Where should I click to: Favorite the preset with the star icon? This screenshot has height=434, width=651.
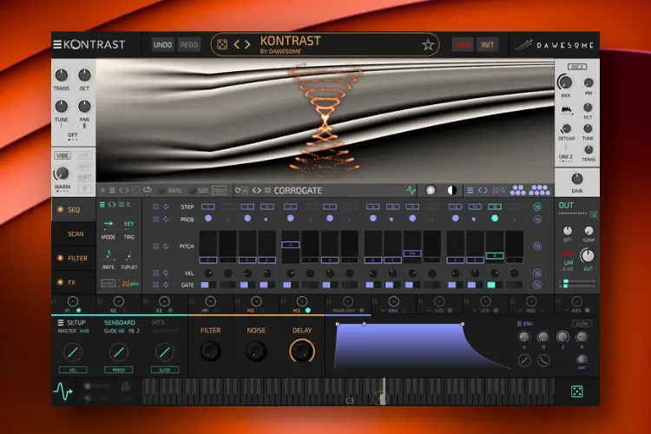(428, 44)
